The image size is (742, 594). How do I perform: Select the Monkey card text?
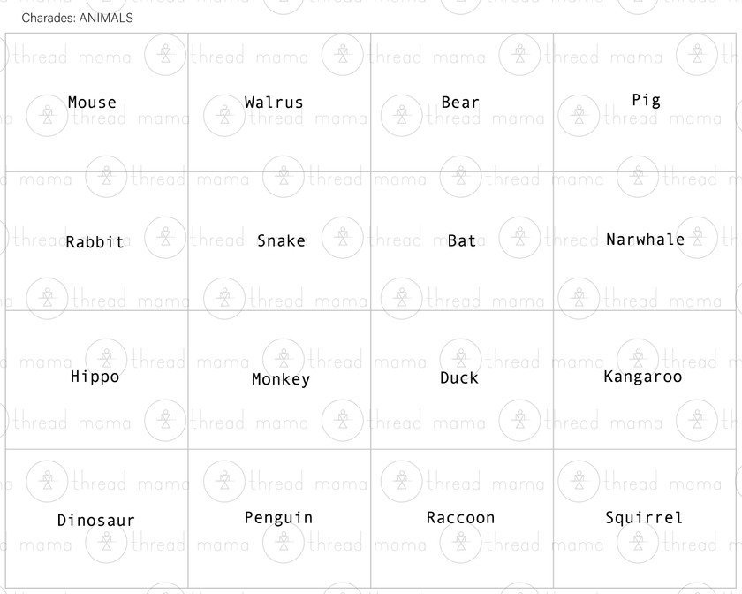pos(281,379)
